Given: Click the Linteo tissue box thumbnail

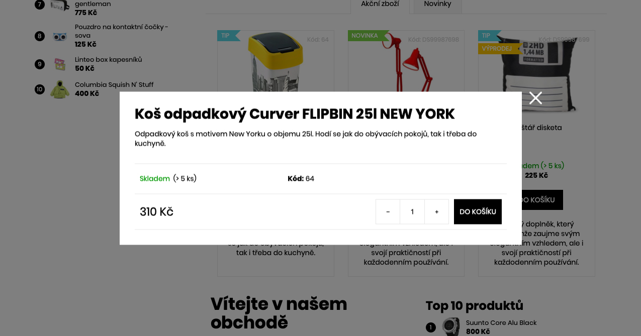Looking at the screenshot, I should (x=60, y=64).
